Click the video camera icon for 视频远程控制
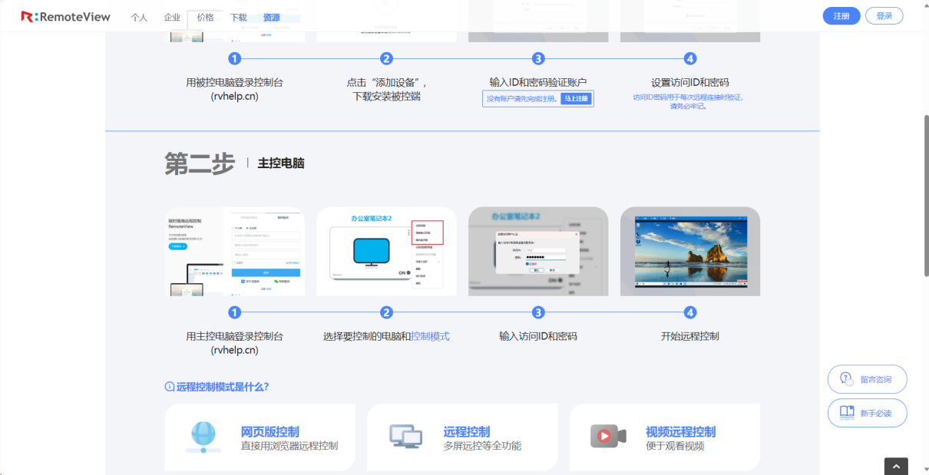Image resolution: width=929 pixels, height=475 pixels. (x=608, y=437)
